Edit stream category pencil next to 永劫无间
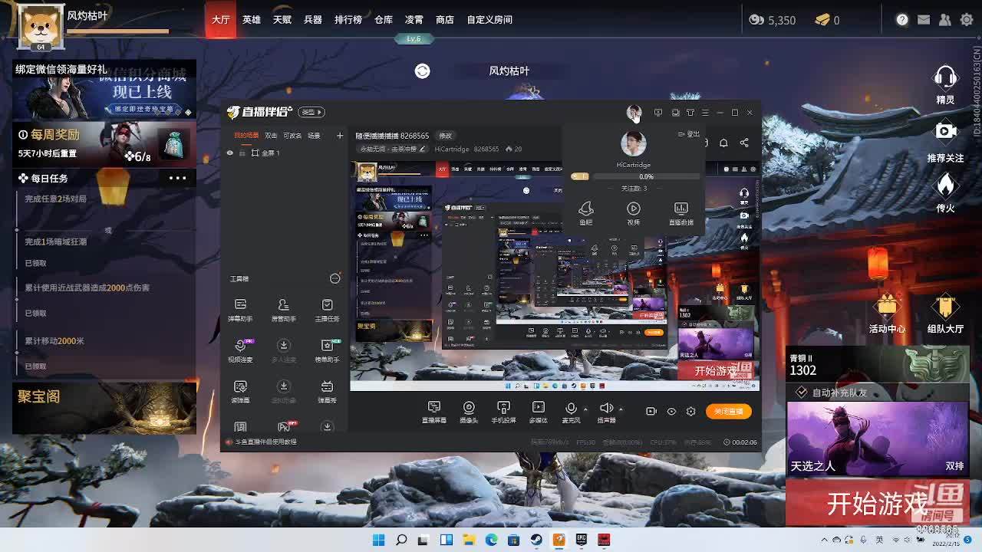The width and height of the screenshot is (982, 552). coord(422,149)
